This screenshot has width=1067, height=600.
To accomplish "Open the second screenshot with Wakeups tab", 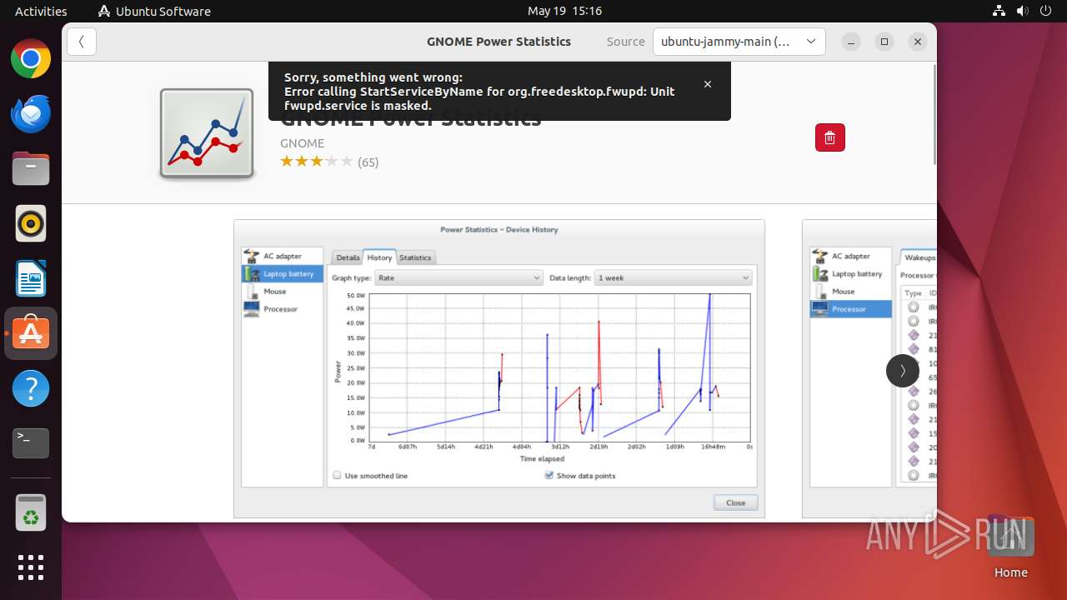I will (x=869, y=368).
